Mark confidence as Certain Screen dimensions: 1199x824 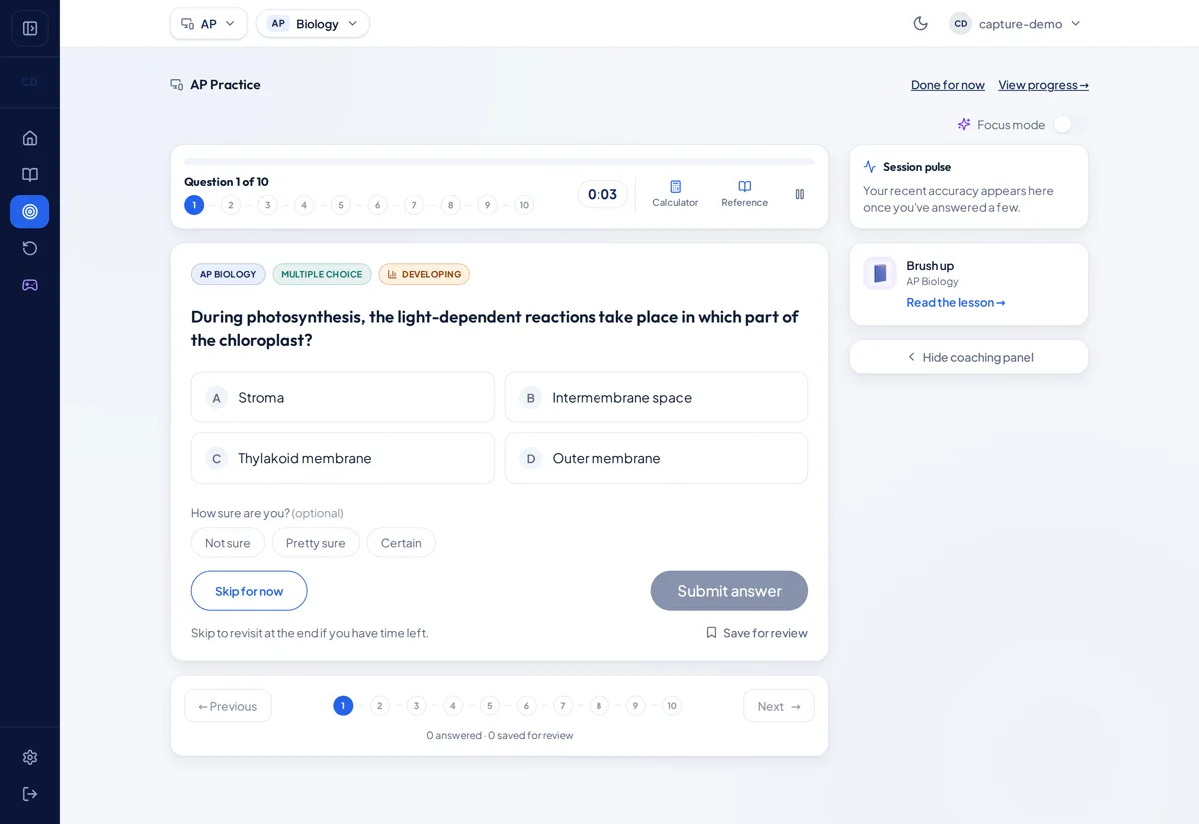401,543
